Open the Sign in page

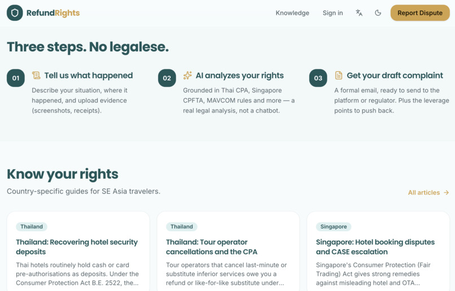point(333,13)
